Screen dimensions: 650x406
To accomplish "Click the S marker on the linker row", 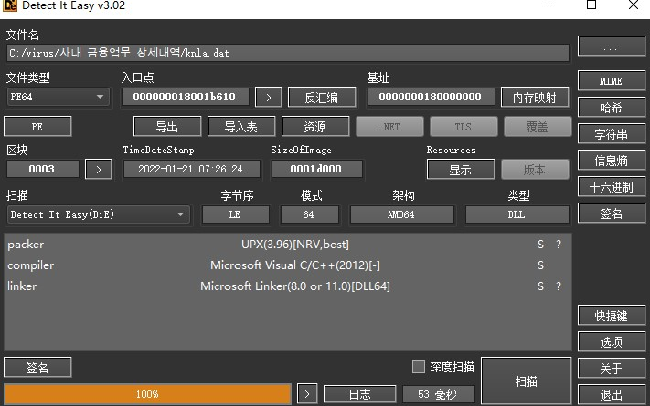I will [x=540, y=286].
